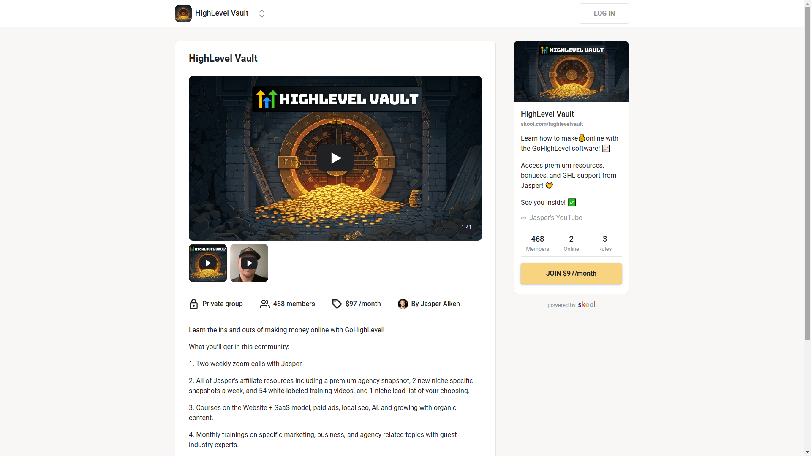
Task: Open the By Jasper Aiken profile link
Action: pyautogui.click(x=435, y=304)
